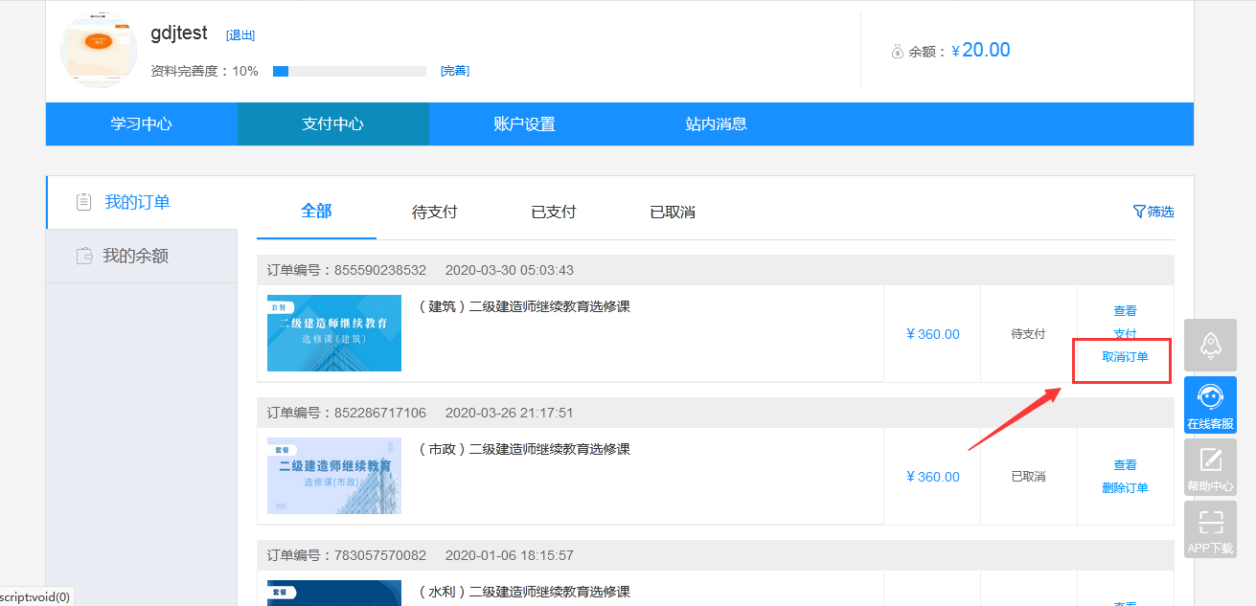1256x606 pixels.
Task: Open the 建筑 course thumbnail image
Action: coord(334,333)
